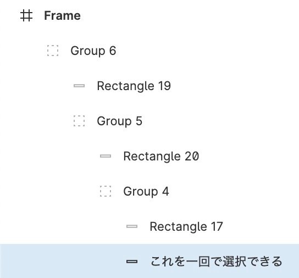Viewport: 299px width, 278px height.
Task: Click the Group 4 dashed-square icon
Action: pyautogui.click(x=106, y=191)
